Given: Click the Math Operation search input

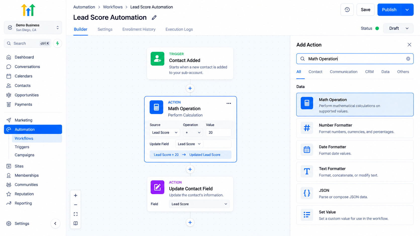Looking at the screenshot, I should point(355,59).
